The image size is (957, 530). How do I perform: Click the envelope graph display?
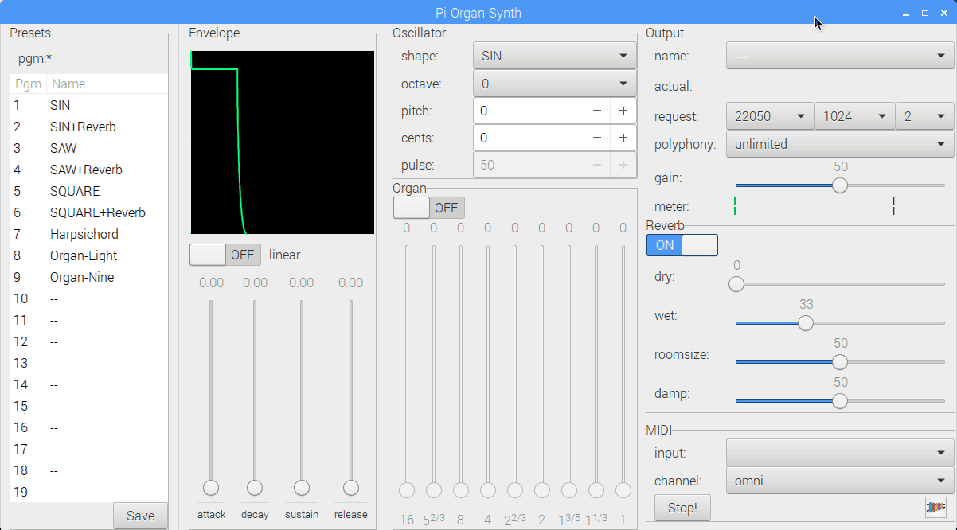(x=283, y=142)
